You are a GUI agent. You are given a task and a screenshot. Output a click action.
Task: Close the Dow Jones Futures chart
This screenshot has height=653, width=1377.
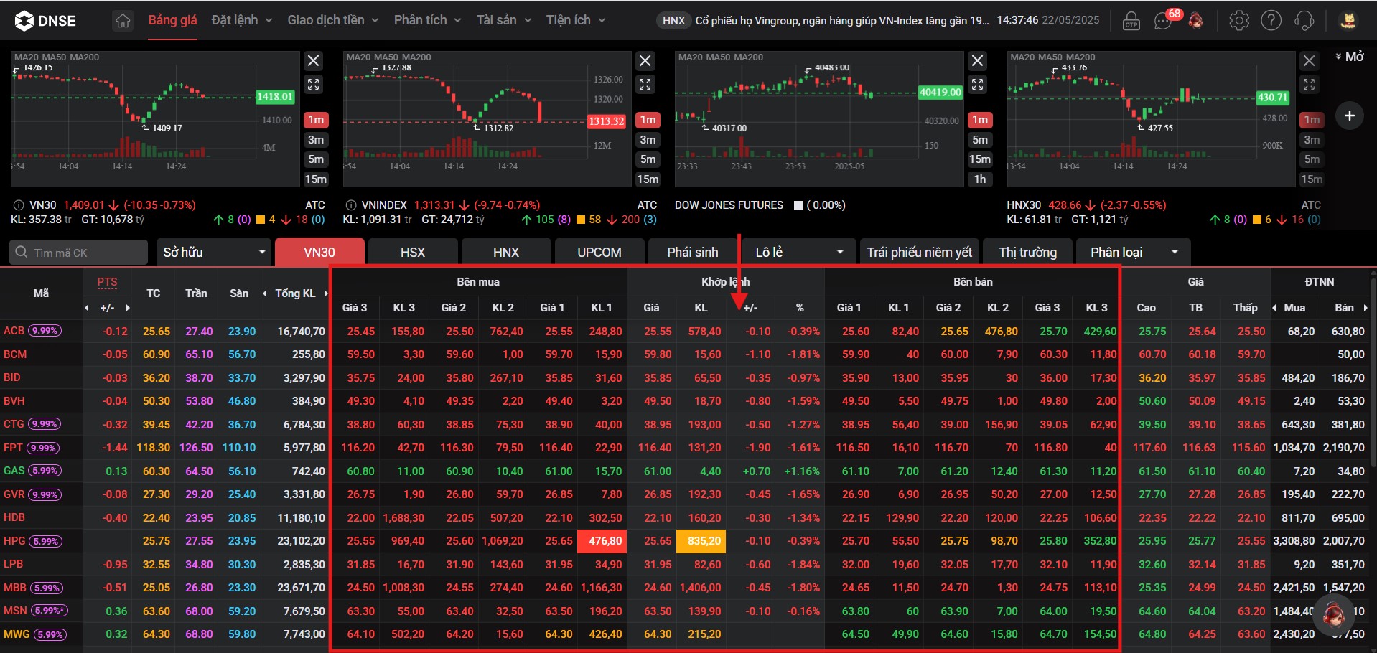coord(977,61)
